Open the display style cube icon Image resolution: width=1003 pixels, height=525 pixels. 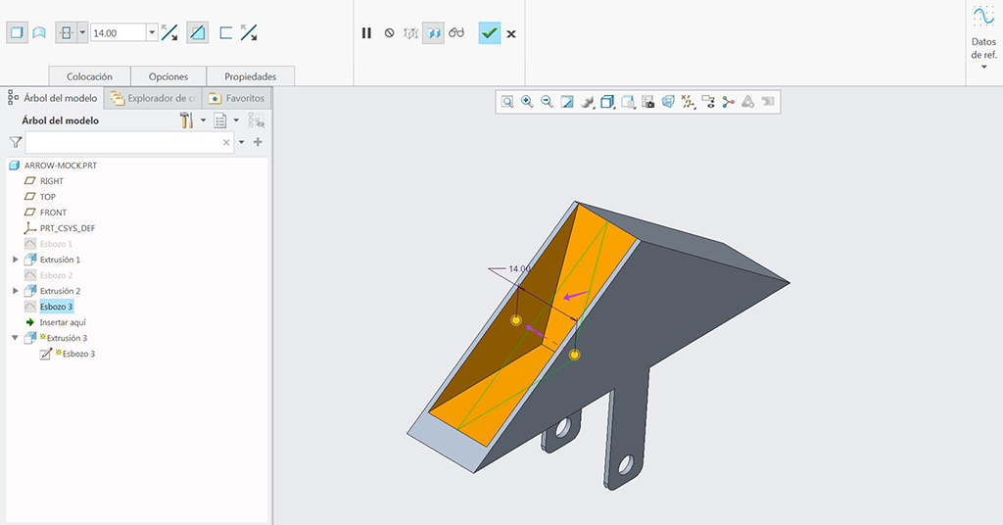click(x=607, y=102)
